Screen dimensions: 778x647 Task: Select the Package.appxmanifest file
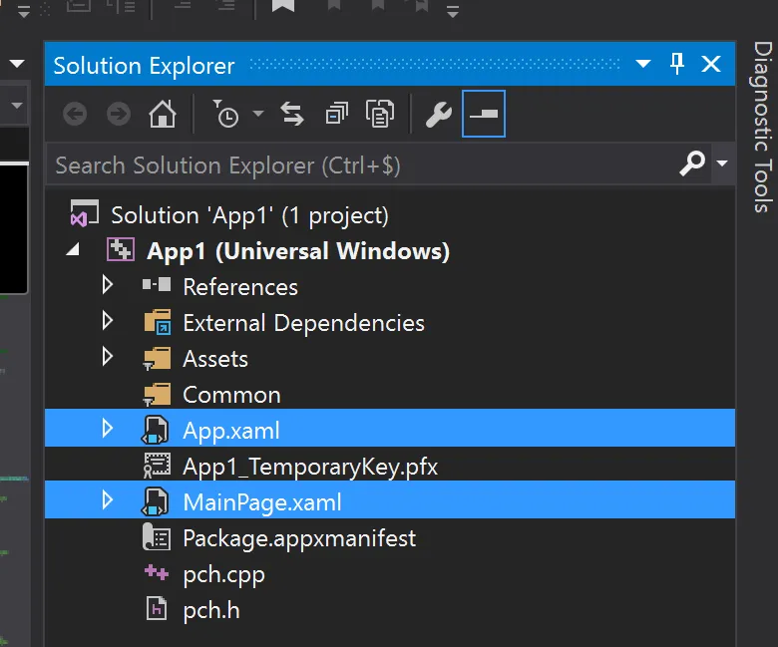tap(299, 538)
